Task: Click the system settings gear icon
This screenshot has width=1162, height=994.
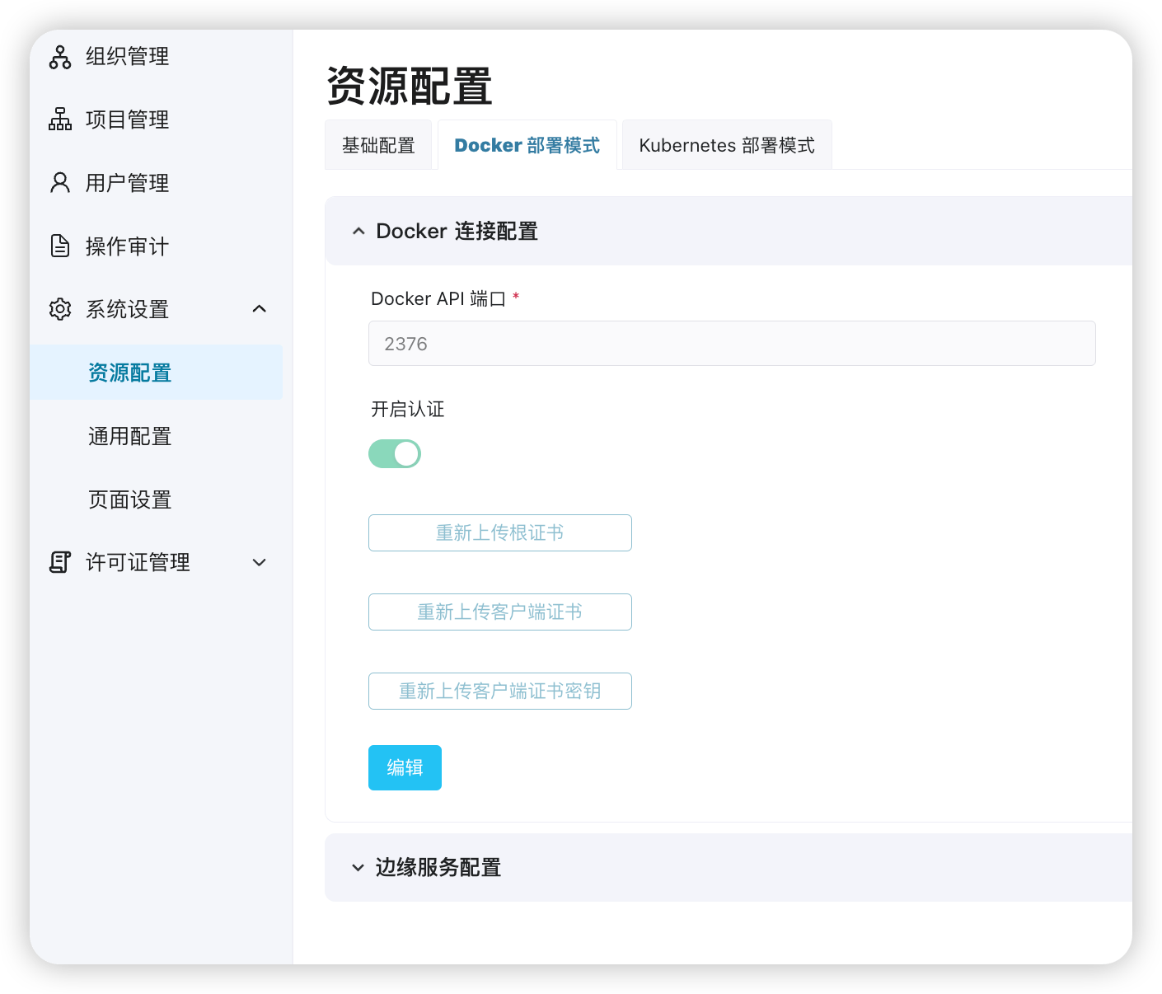Action: (60, 309)
